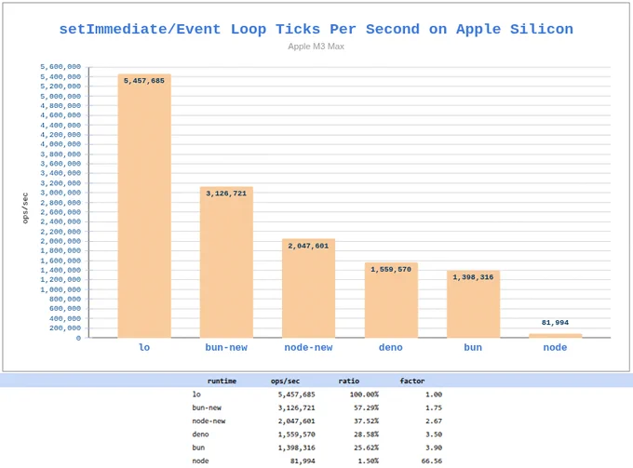Click the deno bar in the chart

391,301
